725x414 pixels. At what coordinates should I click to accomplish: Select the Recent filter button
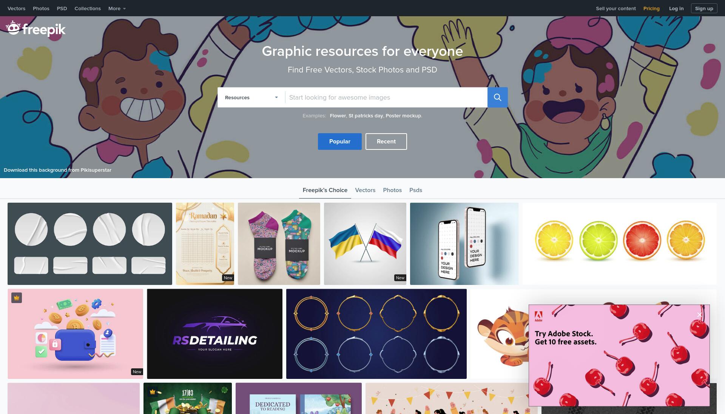tap(386, 142)
